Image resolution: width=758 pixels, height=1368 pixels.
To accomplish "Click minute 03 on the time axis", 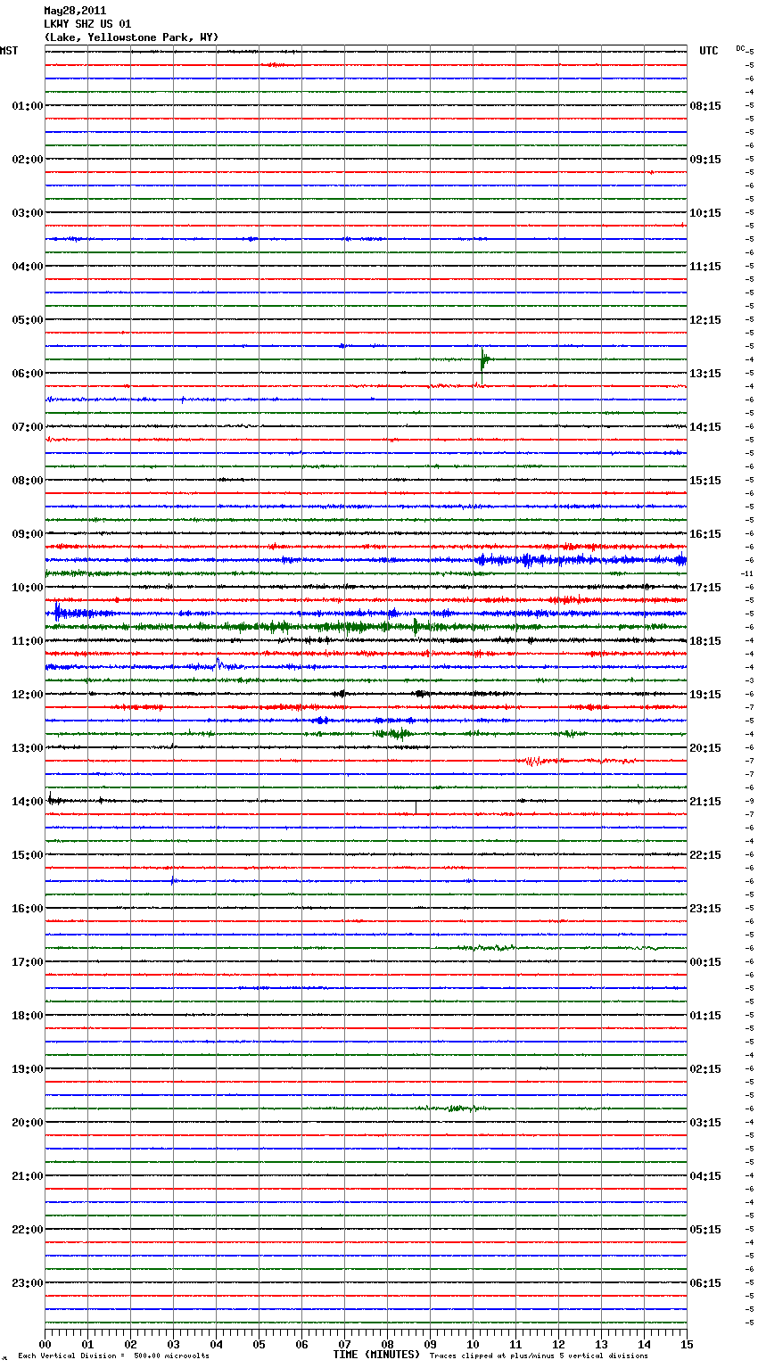I will 173,1344.
